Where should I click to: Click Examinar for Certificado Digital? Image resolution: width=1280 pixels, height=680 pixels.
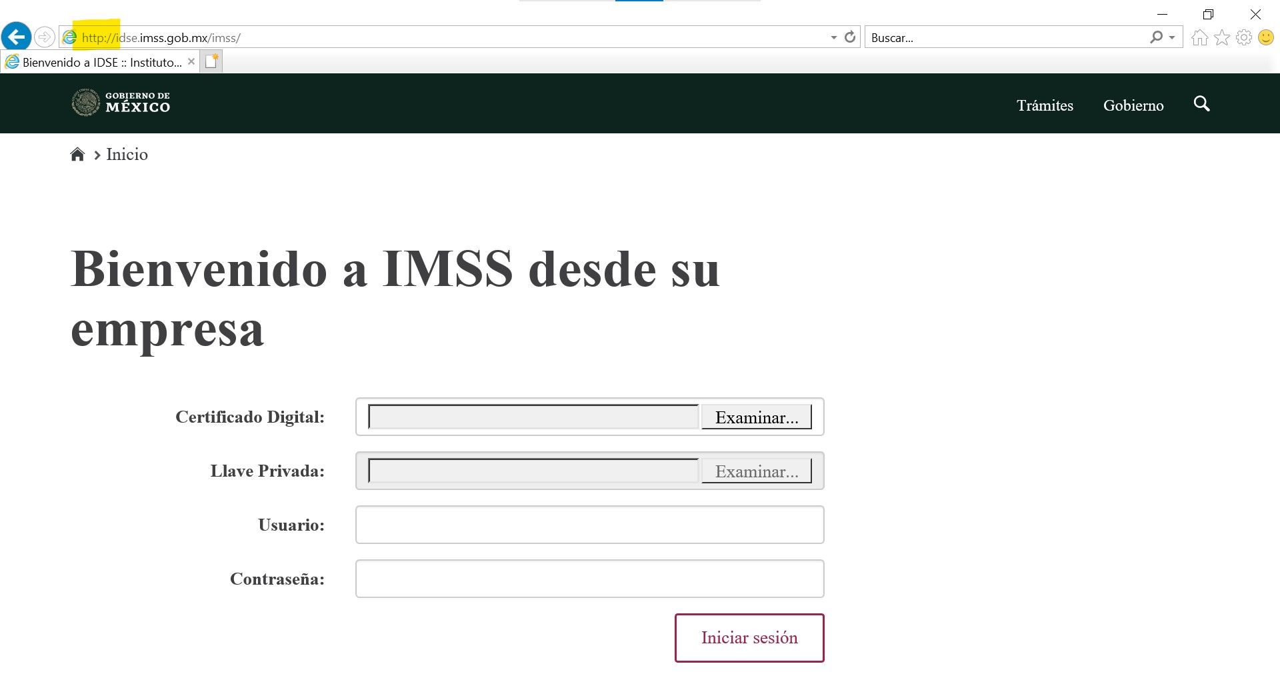756,417
